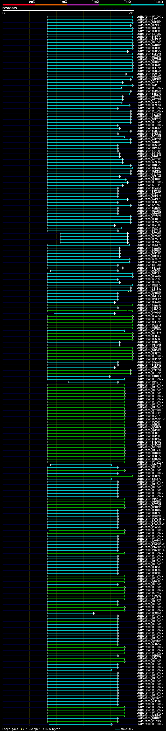
Task: Open hit UniRef100_A9SPK2
Action: pos(149,162)
